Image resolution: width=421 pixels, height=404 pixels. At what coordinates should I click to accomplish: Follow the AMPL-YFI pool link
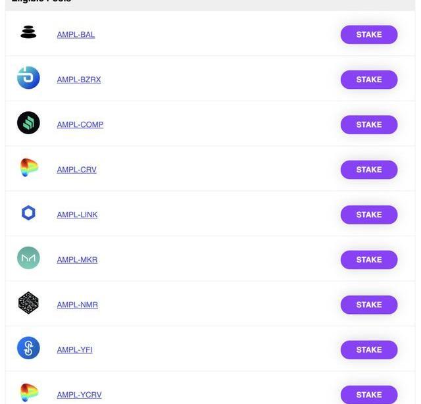74,350
